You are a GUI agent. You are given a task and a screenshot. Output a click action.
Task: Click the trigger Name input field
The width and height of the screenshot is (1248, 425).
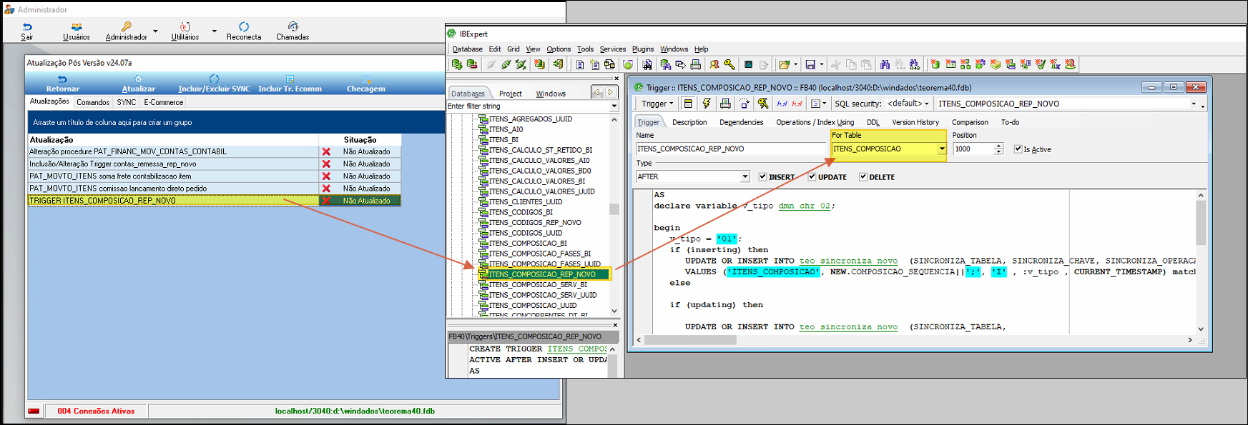pyautogui.click(x=731, y=149)
